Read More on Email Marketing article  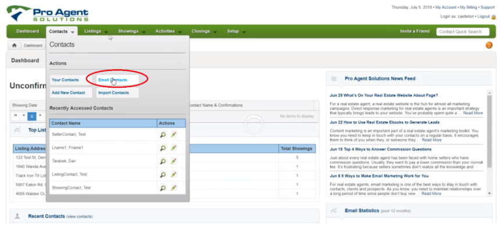coord(431,194)
